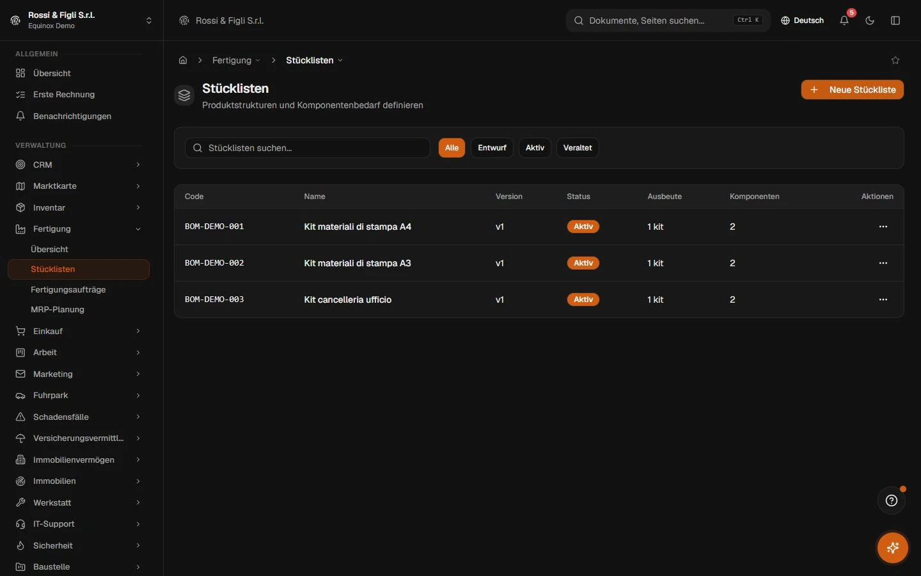Image resolution: width=921 pixels, height=576 pixels.
Task: Open the Fertigung breadcrumb dropdown
Action: (236, 60)
